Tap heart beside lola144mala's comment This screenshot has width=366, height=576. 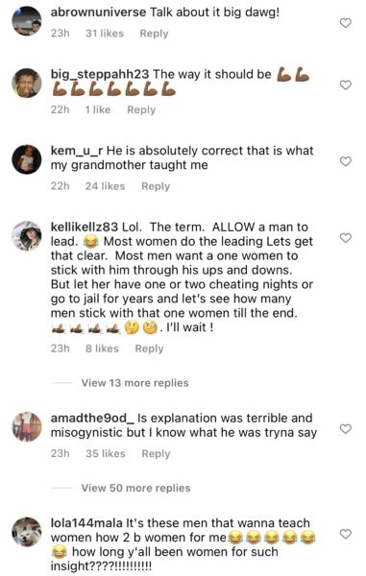(x=345, y=534)
